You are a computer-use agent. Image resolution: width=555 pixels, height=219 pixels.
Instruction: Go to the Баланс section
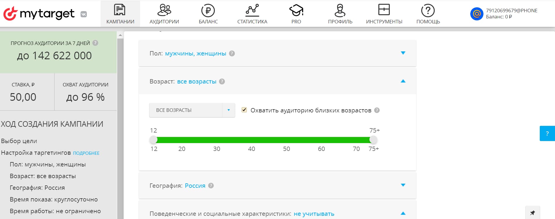coord(208,14)
